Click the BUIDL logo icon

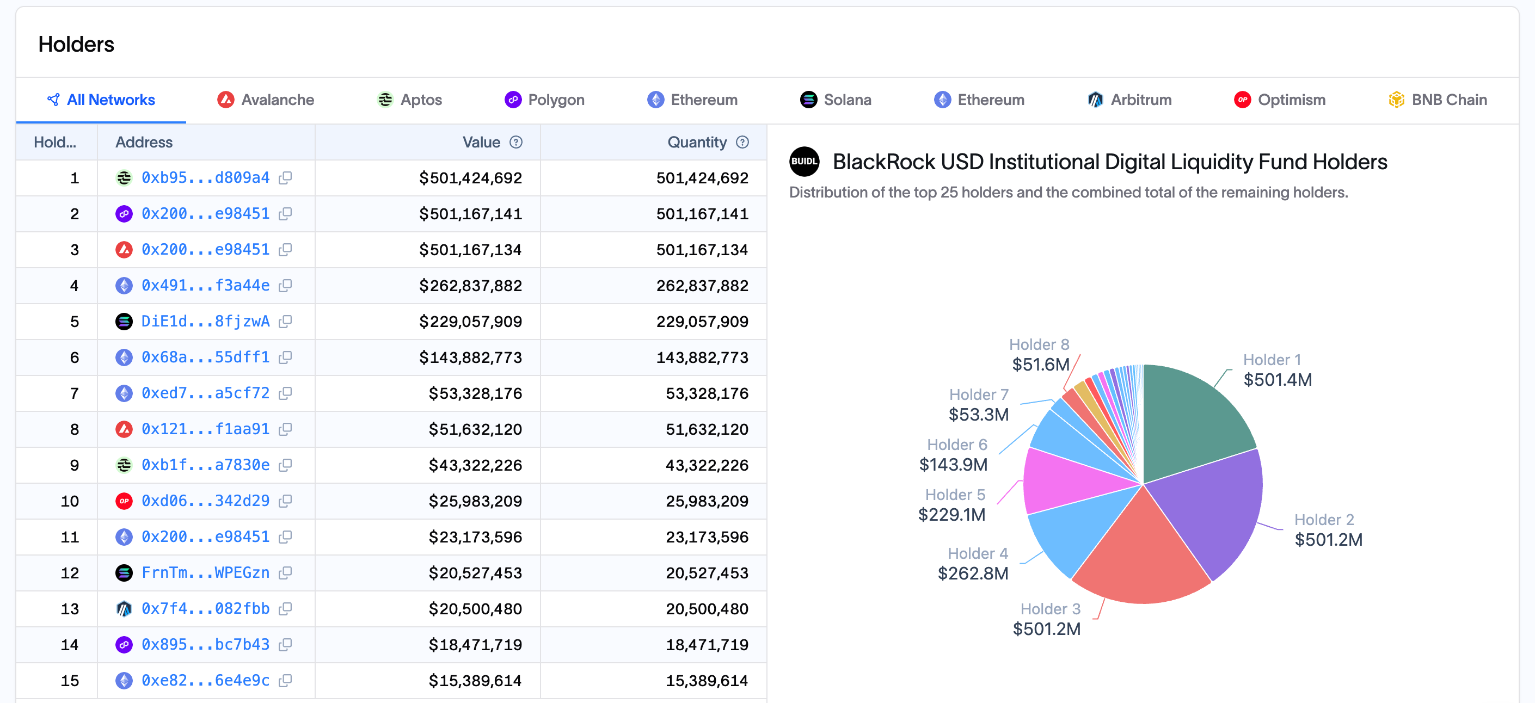[804, 162]
